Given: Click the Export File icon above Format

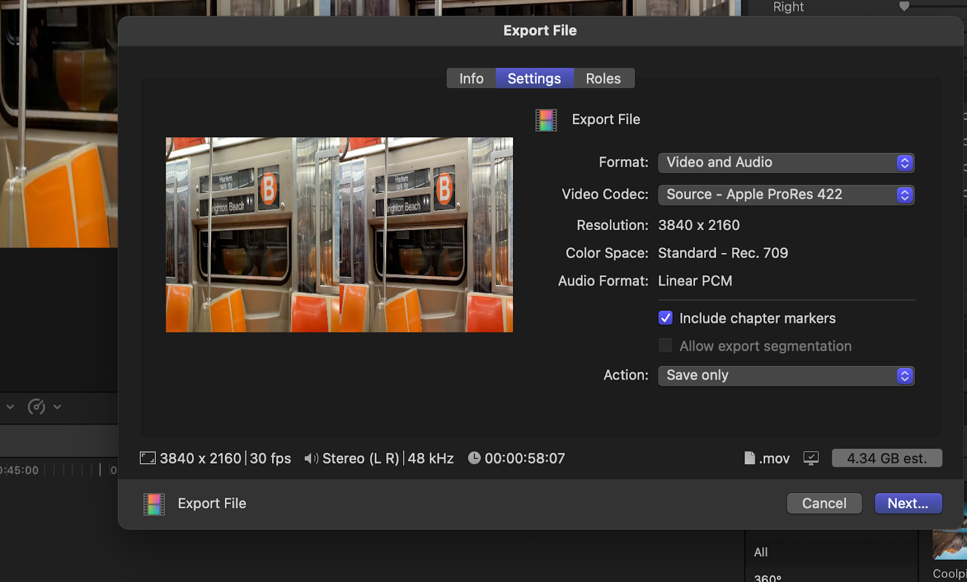Looking at the screenshot, I should pyautogui.click(x=546, y=120).
